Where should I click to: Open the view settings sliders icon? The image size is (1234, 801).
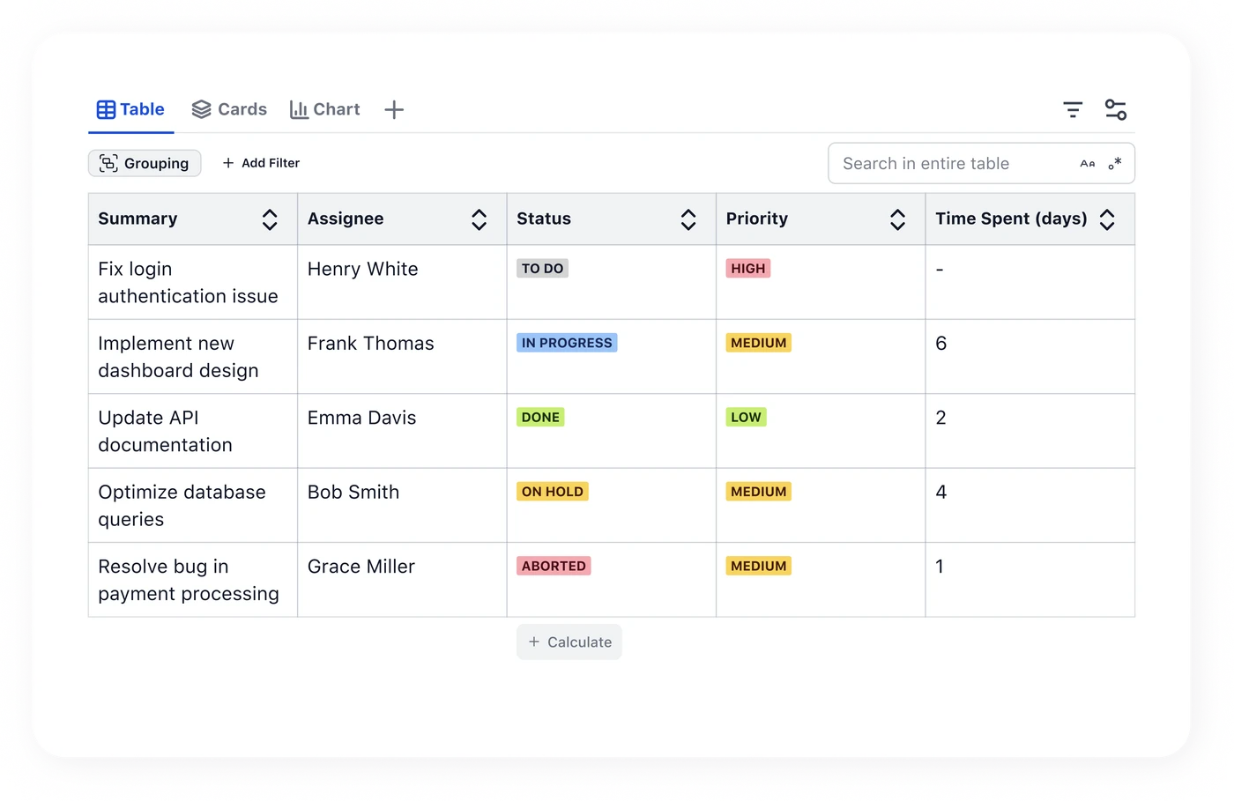click(1116, 110)
